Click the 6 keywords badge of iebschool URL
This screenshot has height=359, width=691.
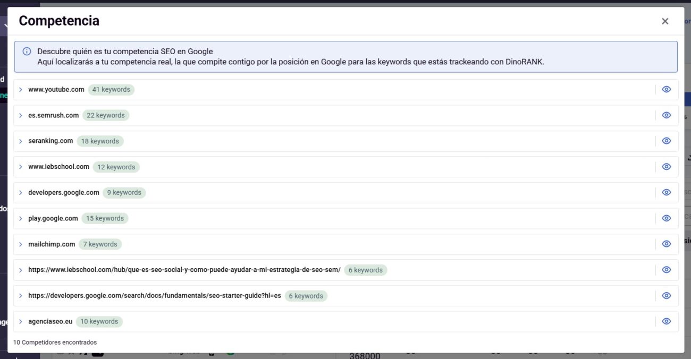(366, 270)
